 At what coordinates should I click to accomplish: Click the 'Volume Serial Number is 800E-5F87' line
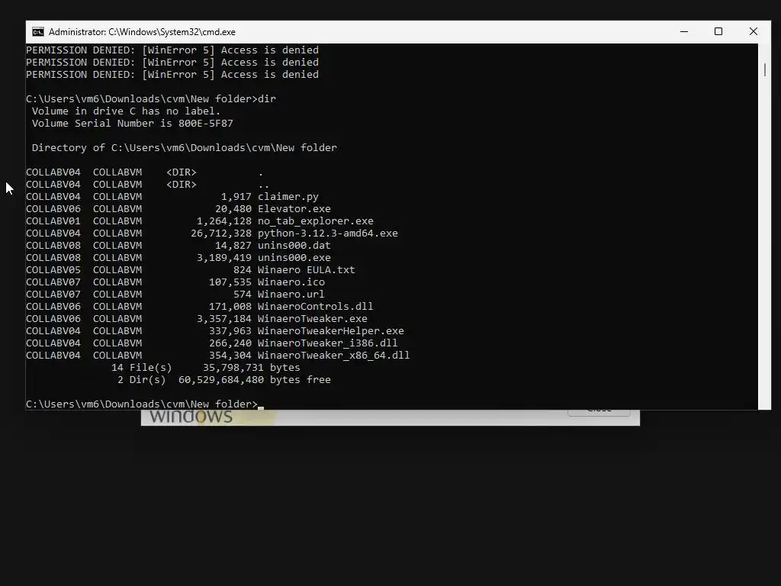(x=133, y=123)
